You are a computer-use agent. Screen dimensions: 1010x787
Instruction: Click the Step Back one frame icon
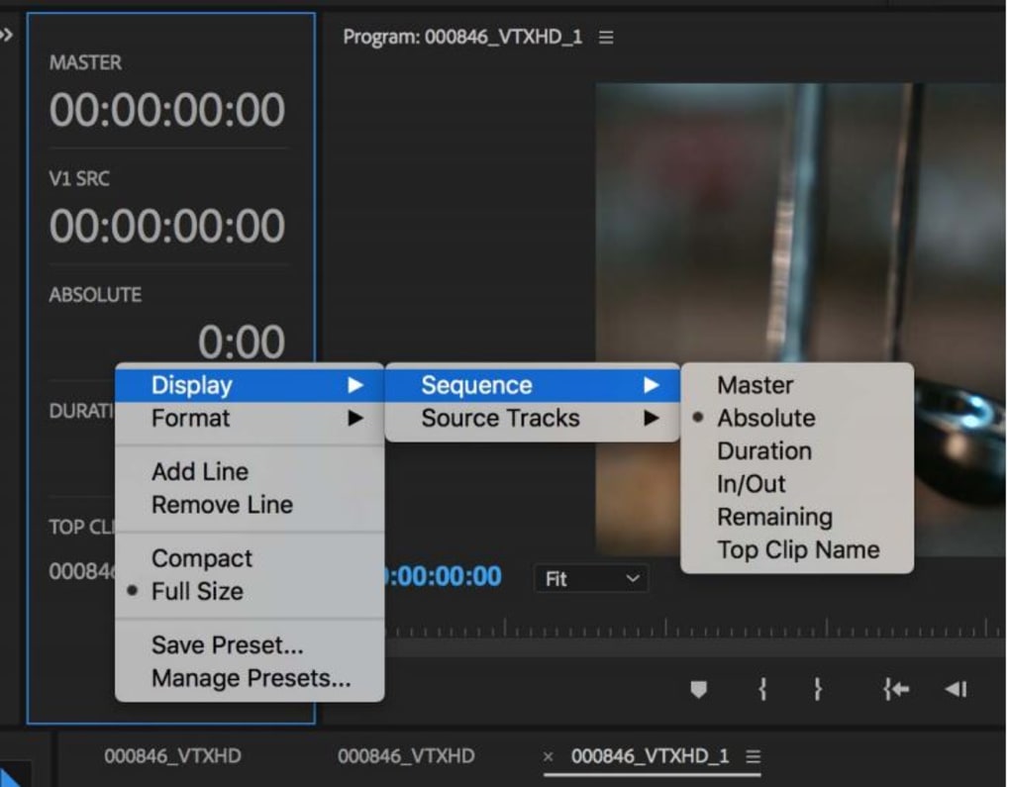(x=956, y=689)
